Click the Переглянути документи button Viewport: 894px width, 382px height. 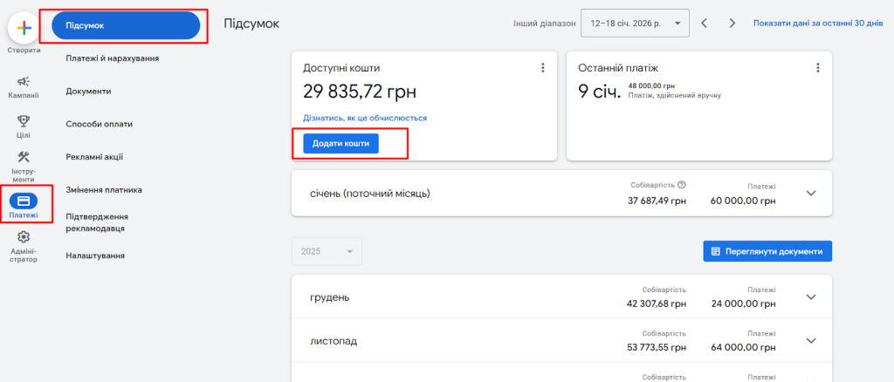point(767,251)
